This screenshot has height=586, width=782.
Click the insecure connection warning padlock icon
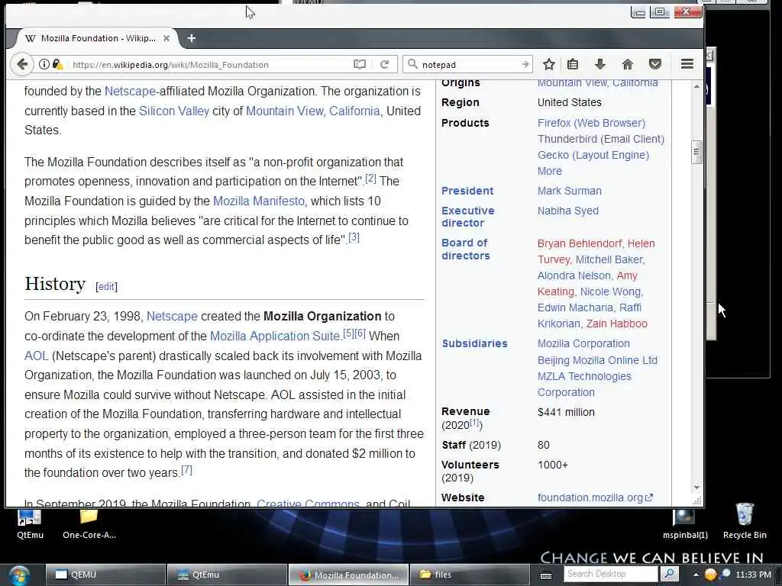click(58, 64)
